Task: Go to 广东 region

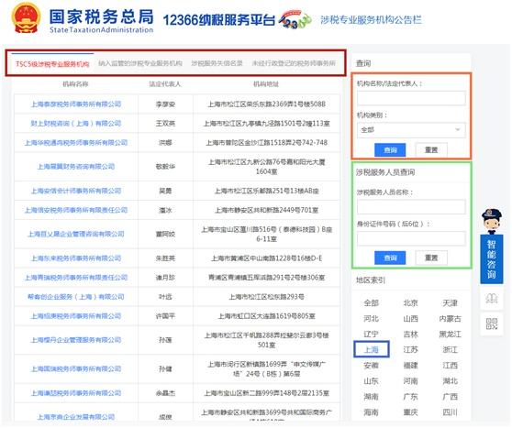Action: click(x=410, y=397)
